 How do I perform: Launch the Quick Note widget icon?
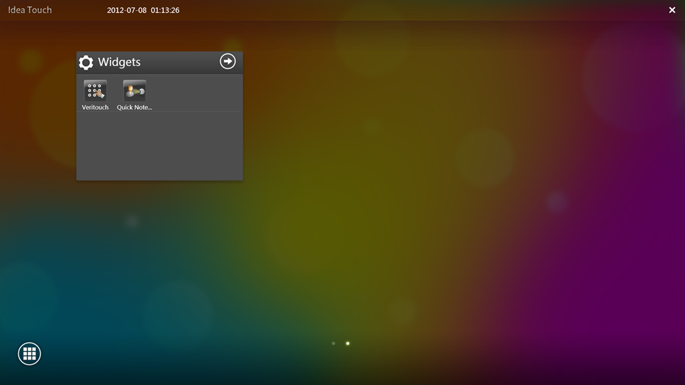(134, 91)
